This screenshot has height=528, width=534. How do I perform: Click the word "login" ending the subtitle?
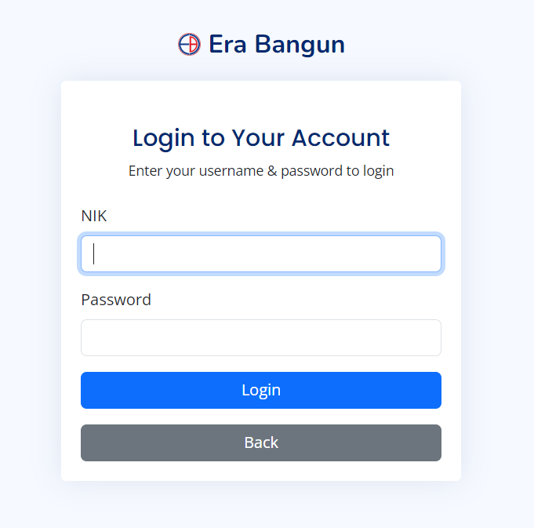click(x=379, y=171)
